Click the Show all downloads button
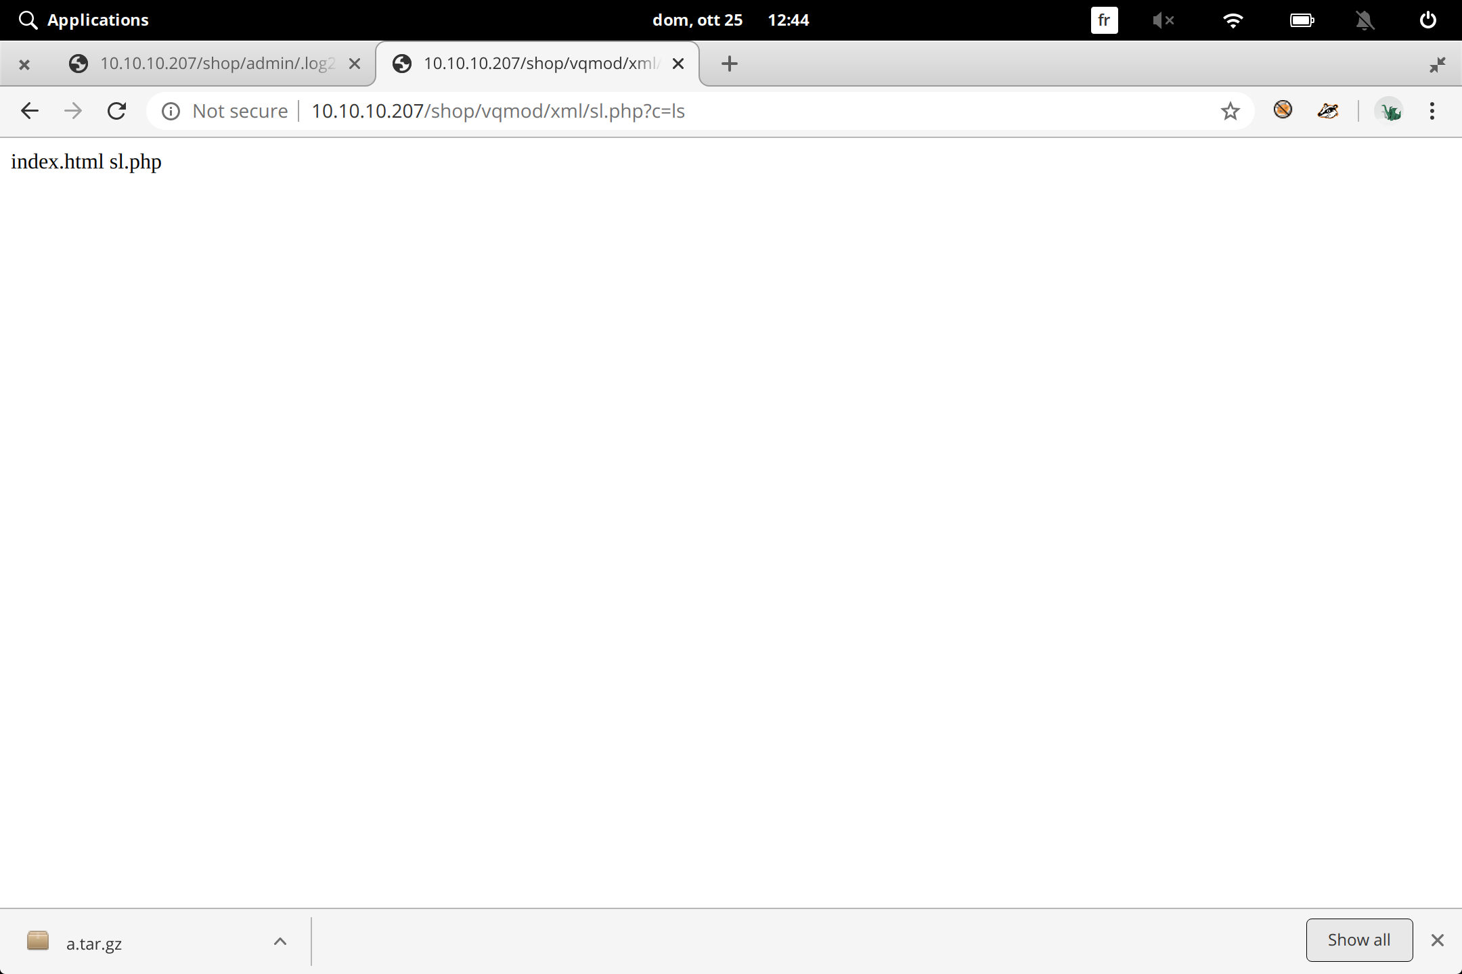This screenshot has width=1462, height=974. (1358, 940)
